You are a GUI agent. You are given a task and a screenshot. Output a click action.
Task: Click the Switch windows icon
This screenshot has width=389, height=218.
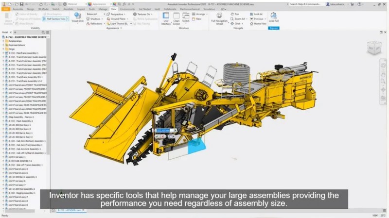click(186, 16)
